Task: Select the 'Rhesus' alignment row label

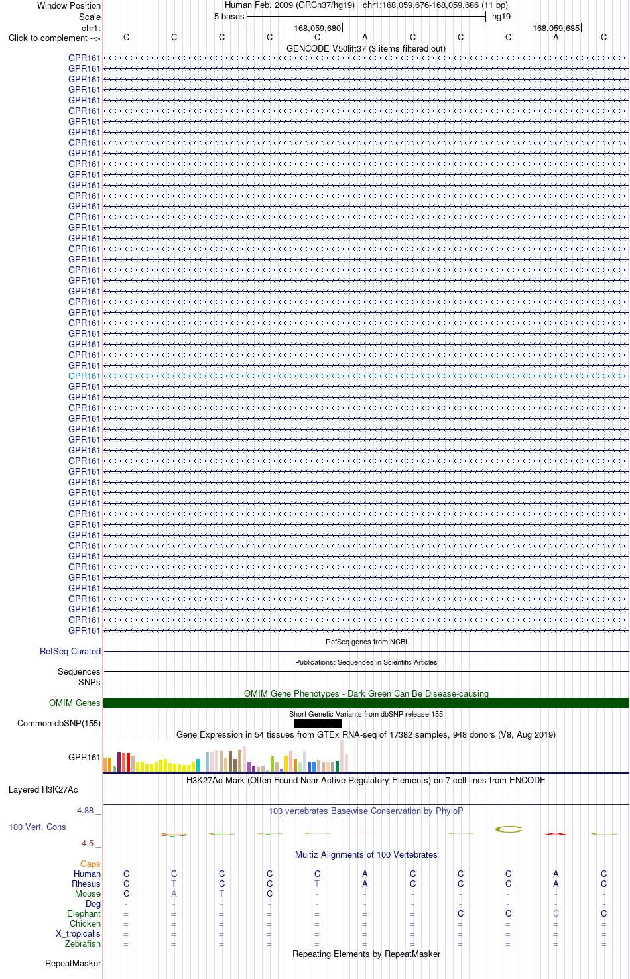Action: coord(86,884)
